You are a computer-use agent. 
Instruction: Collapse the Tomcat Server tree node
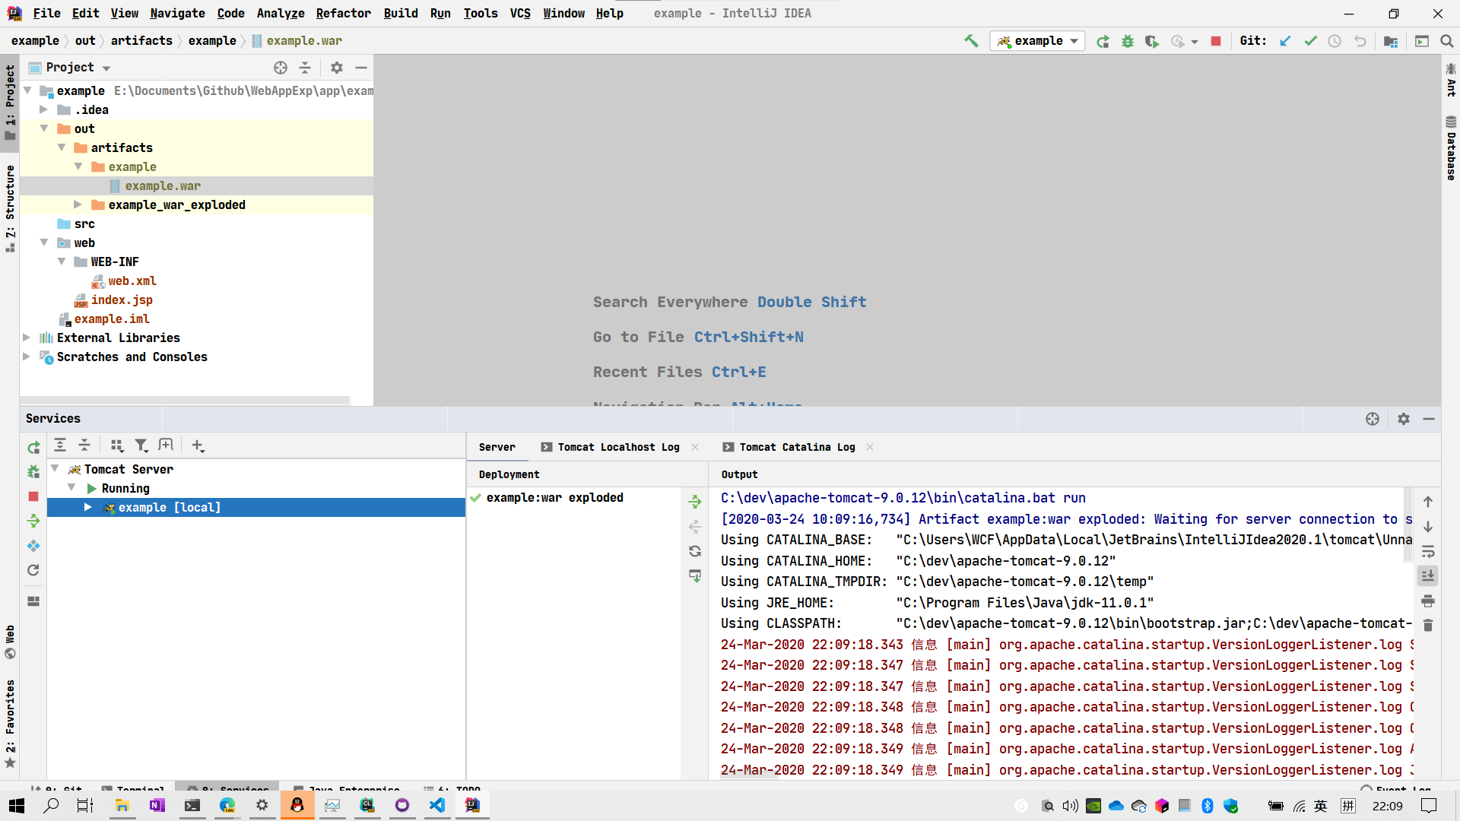55,469
